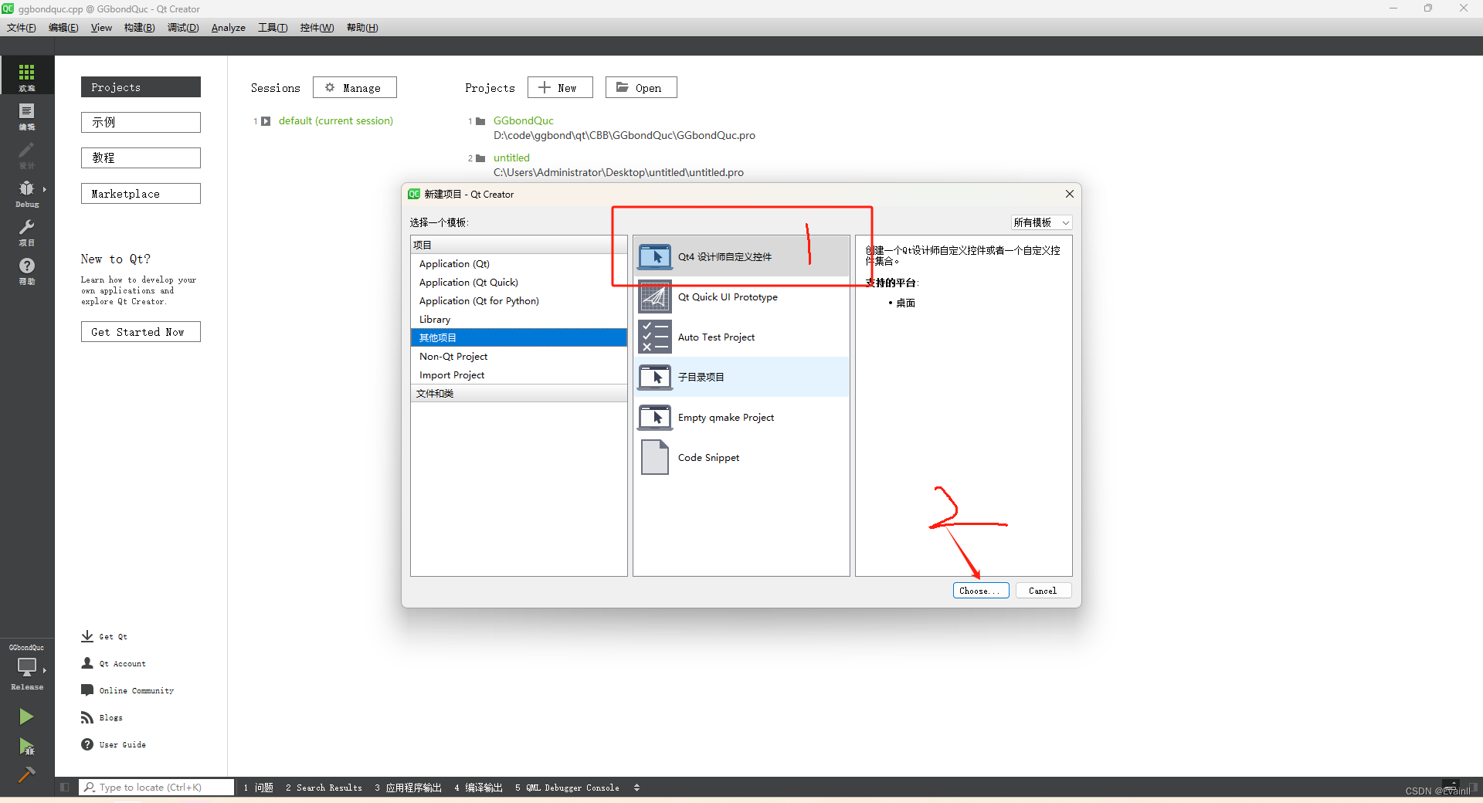Open Debug mode in the sidebar
The image size is (1483, 803).
pos(27,193)
